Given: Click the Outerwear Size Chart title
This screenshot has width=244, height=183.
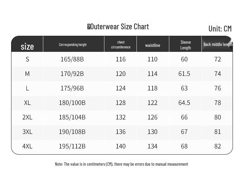Looking at the screenshot, I should [119, 27].
